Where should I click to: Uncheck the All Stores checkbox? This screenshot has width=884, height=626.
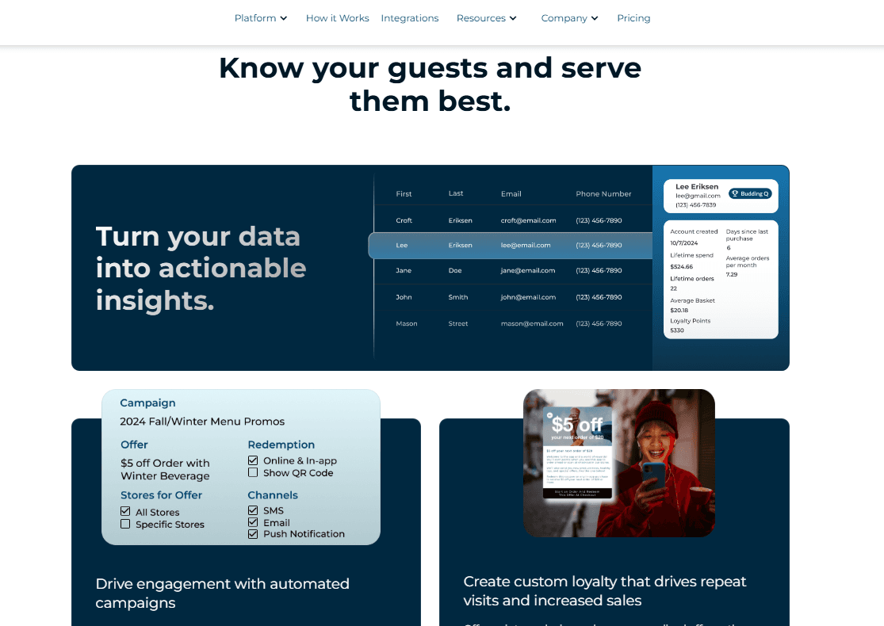click(x=125, y=512)
